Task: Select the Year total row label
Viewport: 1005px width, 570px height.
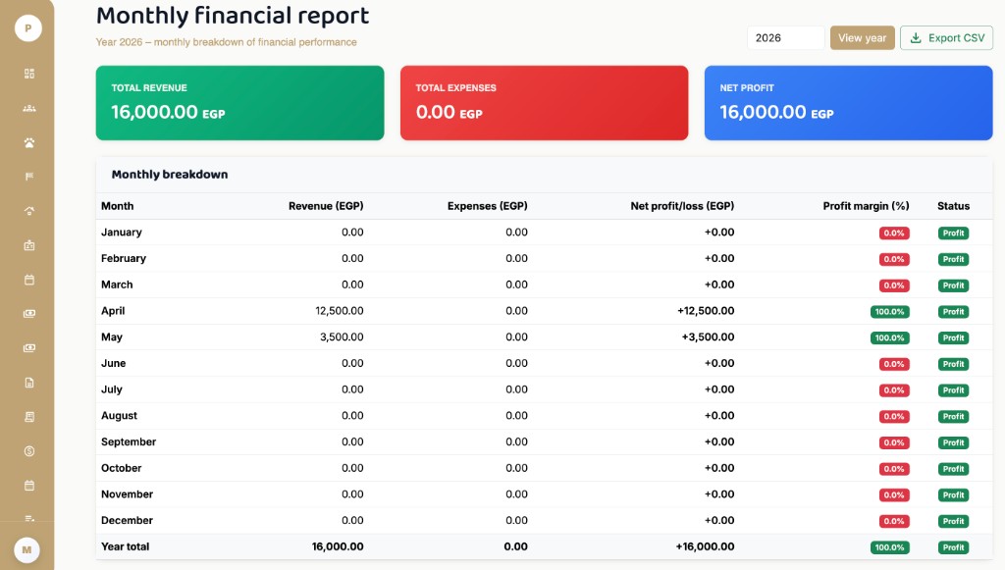Action: pos(125,546)
